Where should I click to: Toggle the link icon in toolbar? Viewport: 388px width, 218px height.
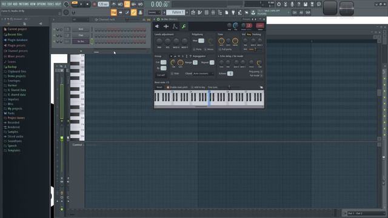[x=133, y=12]
